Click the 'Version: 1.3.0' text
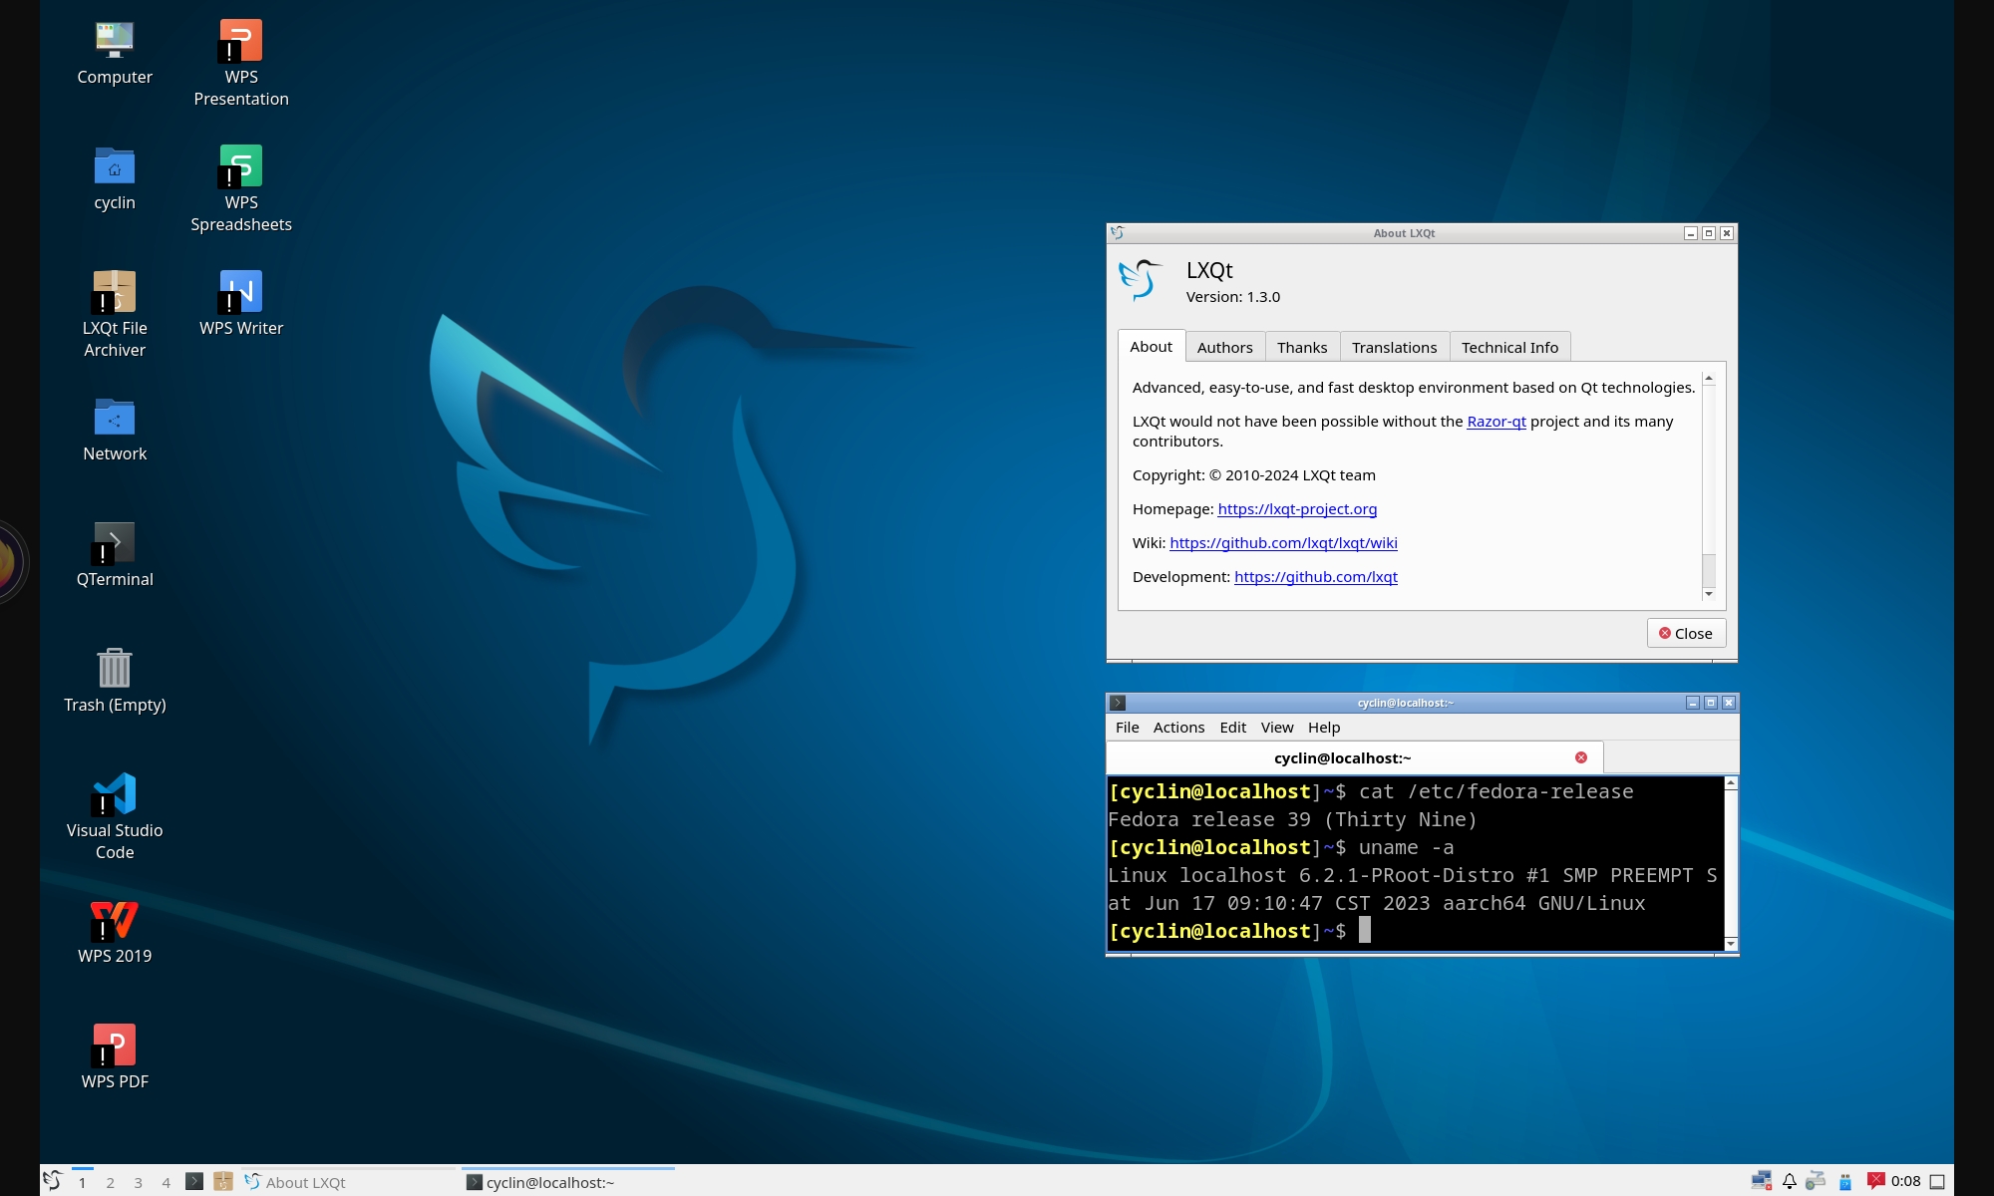 click(x=1233, y=296)
